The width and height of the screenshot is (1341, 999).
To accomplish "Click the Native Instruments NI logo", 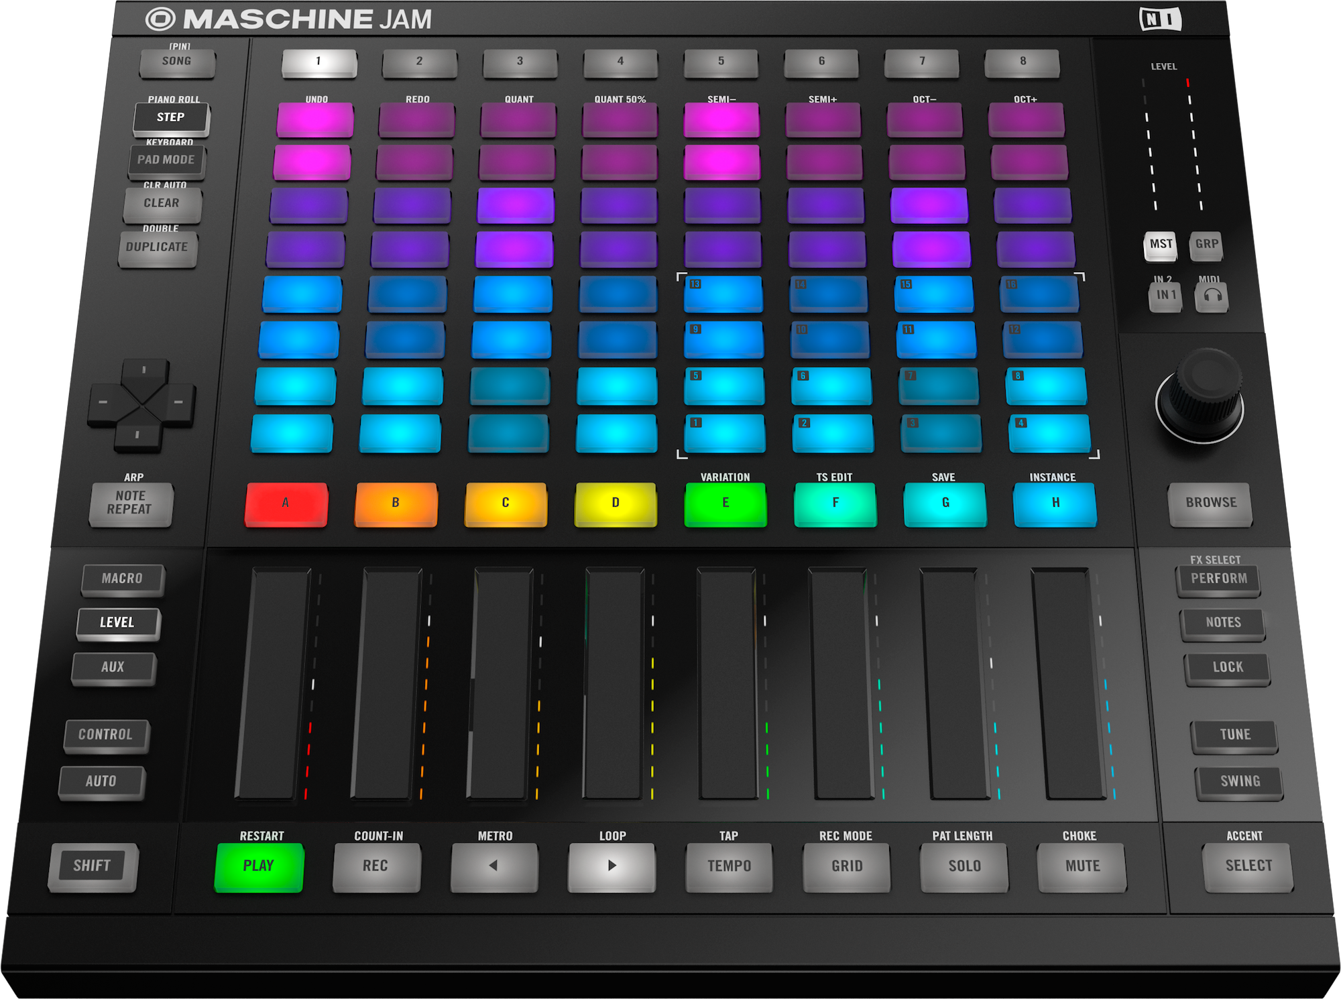I will pyautogui.click(x=1160, y=19).
